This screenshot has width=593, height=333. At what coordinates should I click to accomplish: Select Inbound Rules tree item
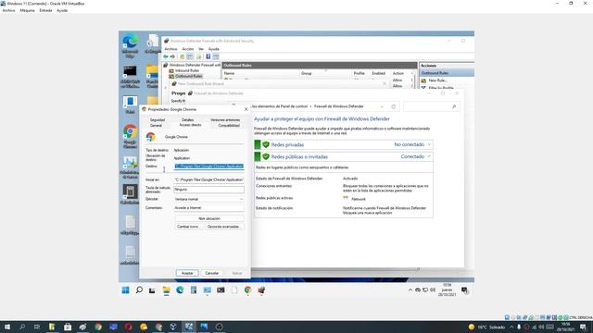coord(187,70)
